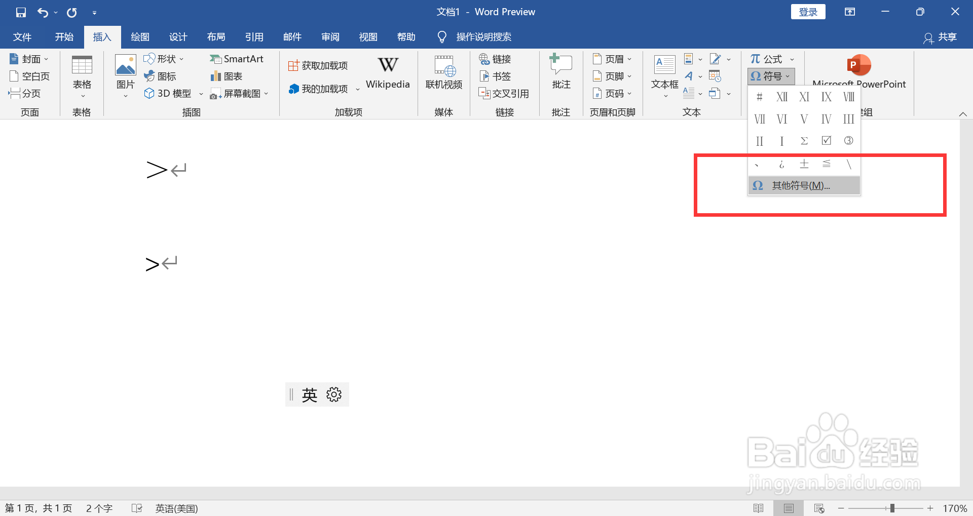Open the 公式 equation dropdown arrow
Image resolution: width=973 pixels, height=516 pixels.
pos(792,59)
